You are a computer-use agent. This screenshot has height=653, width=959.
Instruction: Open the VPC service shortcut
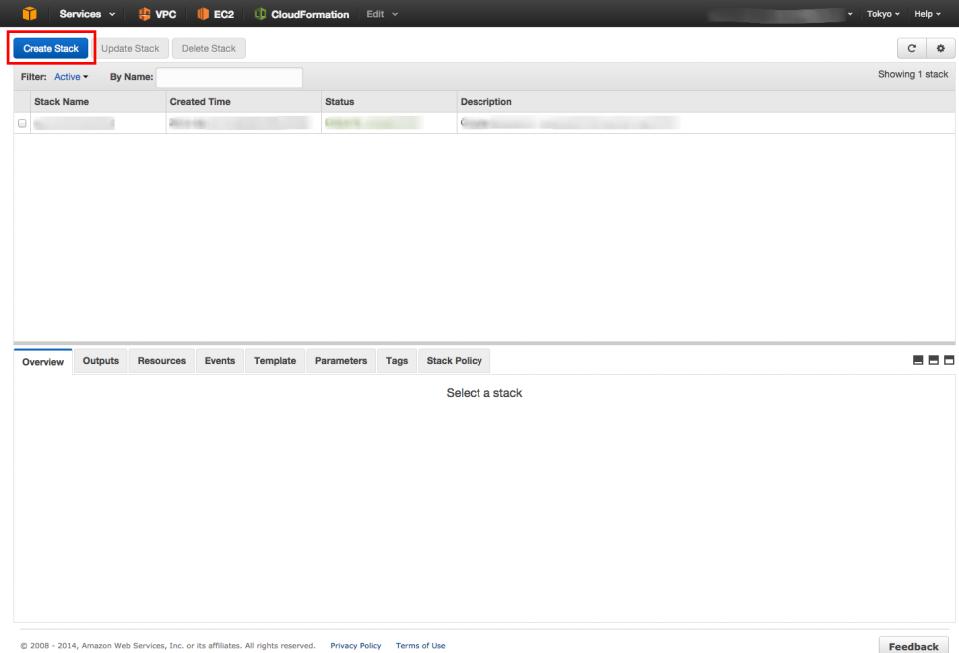point(157,14)
